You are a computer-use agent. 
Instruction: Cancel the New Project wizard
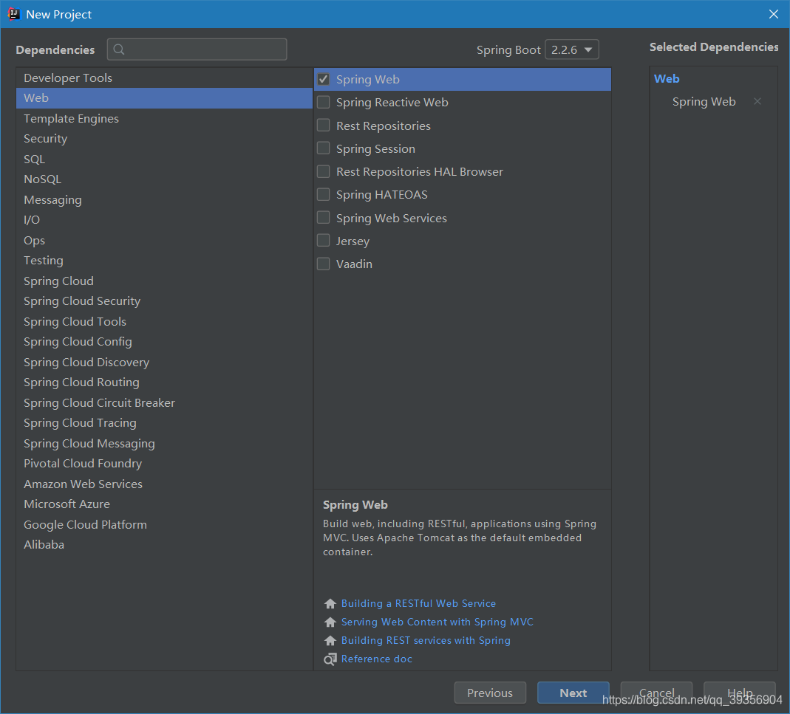(656, 693)
